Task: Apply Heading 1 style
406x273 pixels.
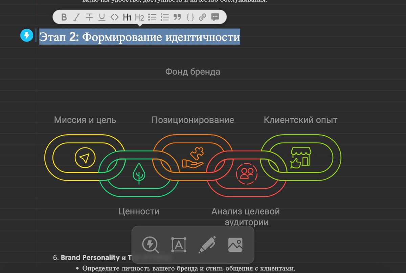Action: (x=127, y=17)
